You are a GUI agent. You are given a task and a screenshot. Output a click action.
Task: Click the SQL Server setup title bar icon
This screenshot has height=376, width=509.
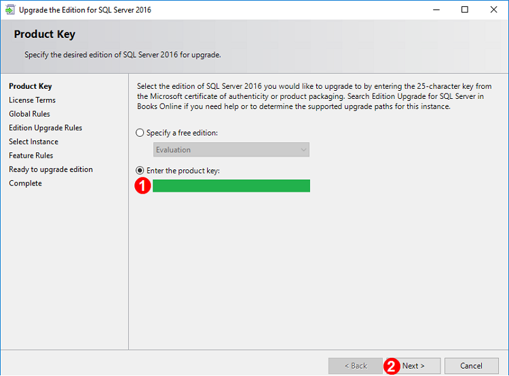[x=10, y=9]
